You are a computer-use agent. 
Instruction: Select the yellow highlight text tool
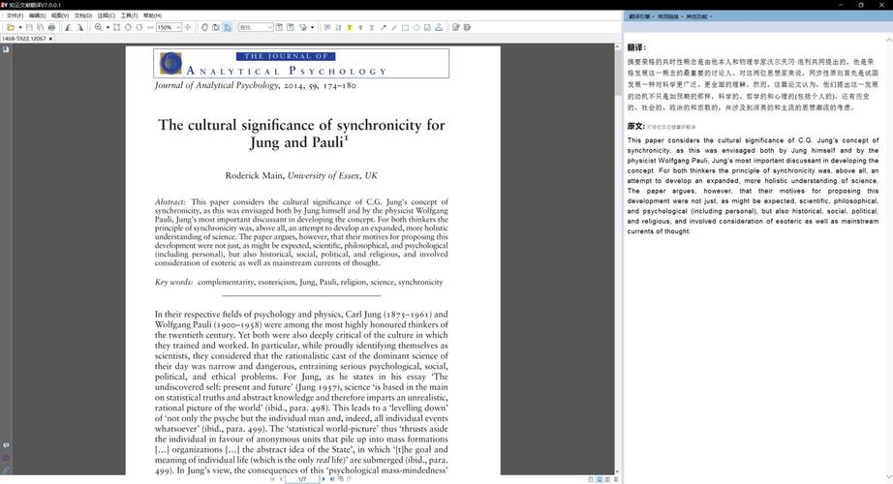[x=349, y=27]
